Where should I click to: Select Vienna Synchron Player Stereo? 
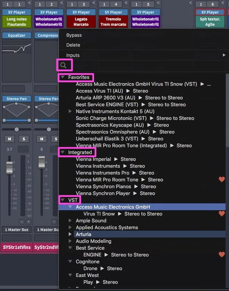click(x=115, y=193)
